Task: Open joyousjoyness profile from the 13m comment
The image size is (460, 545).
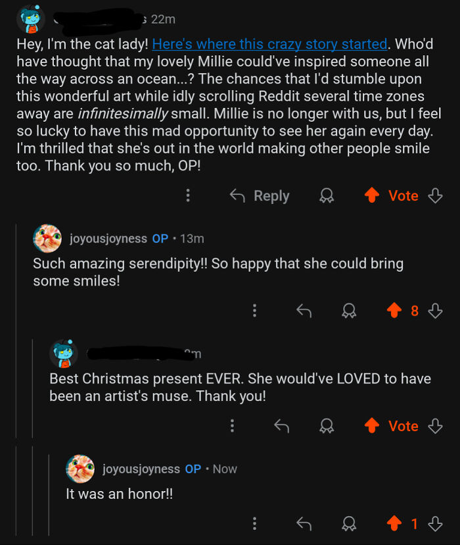Action: 108,238
